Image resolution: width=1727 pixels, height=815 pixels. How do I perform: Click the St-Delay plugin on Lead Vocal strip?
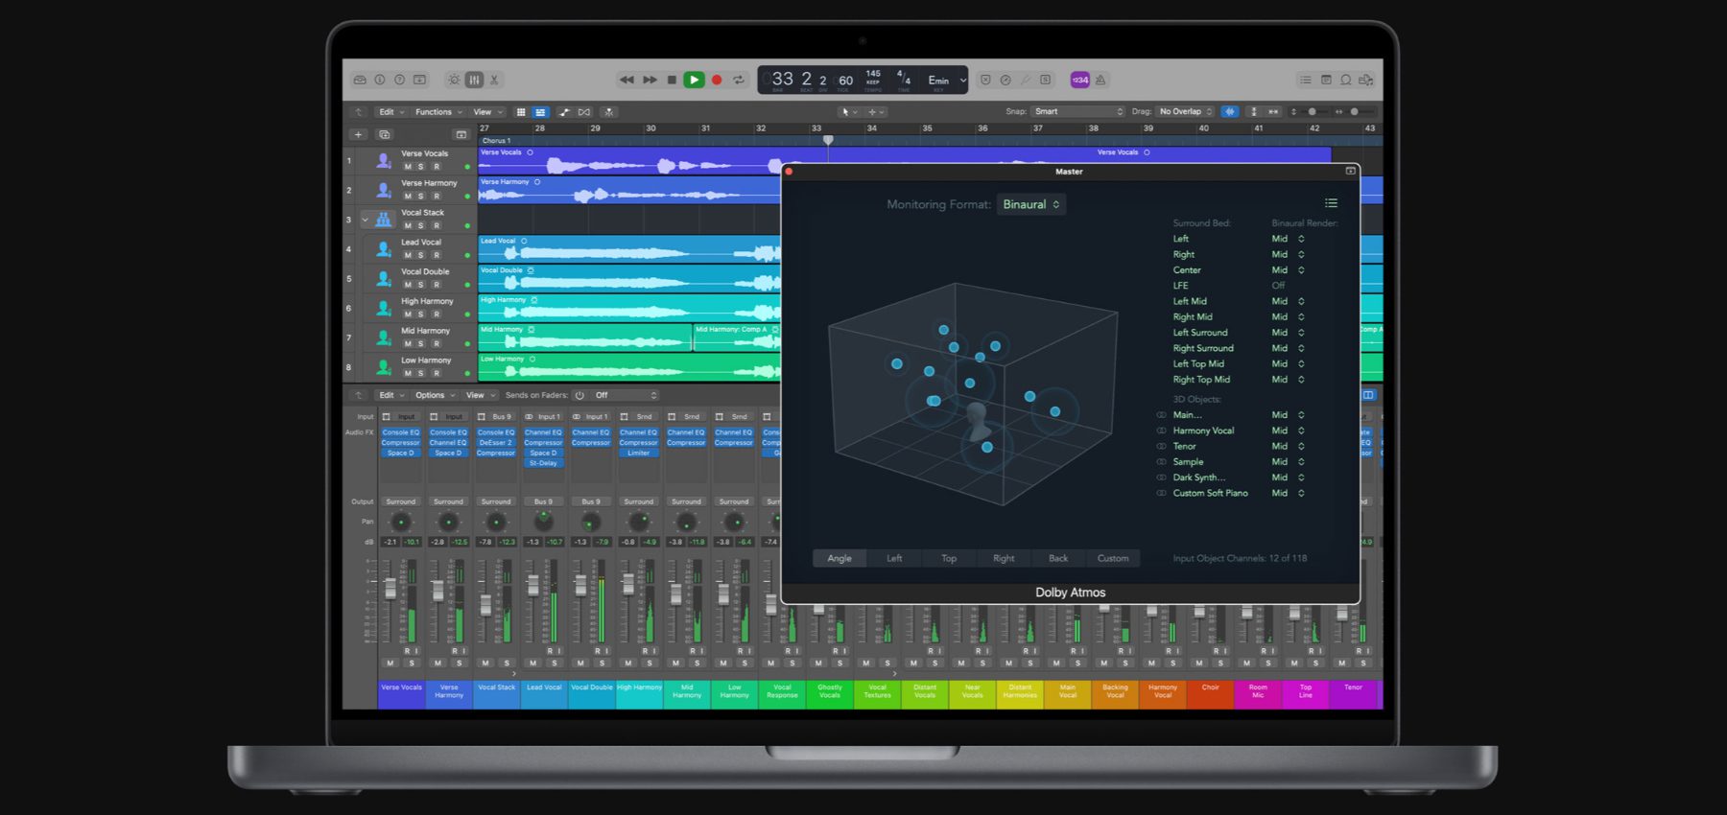coord(543,463)
